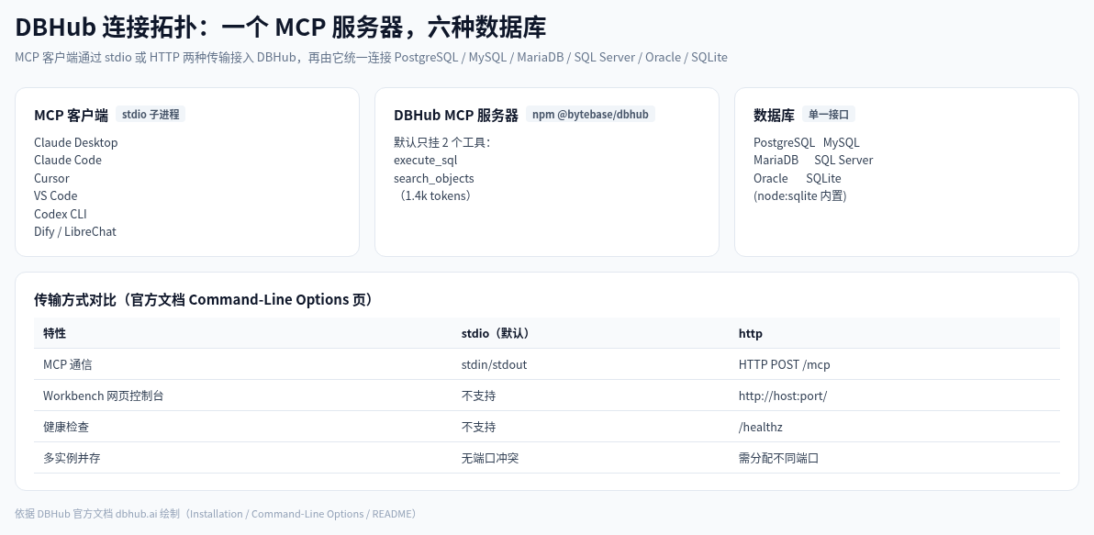
Task: Click PostgreSQL in the 数据库 card
Action: click(x=784, y=142)
